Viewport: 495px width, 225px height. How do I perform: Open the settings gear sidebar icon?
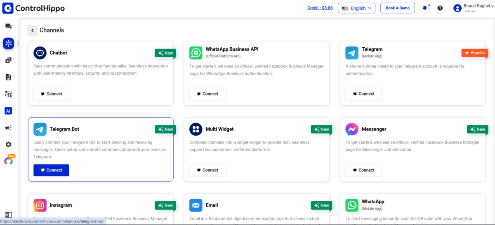pos(8,144)
